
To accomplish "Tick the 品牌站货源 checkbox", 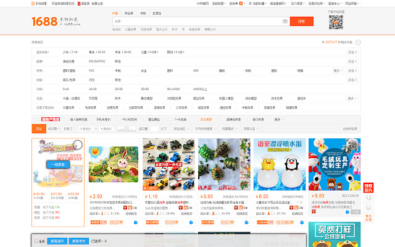I will (223, 119).
